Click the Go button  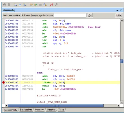[x=90, y=15]
